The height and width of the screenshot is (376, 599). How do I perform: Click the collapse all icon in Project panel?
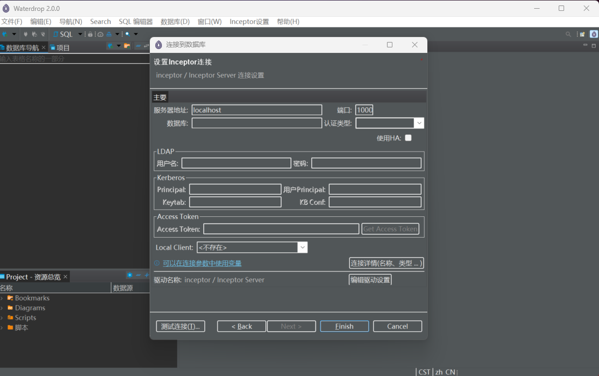click(x=138, y=275)
